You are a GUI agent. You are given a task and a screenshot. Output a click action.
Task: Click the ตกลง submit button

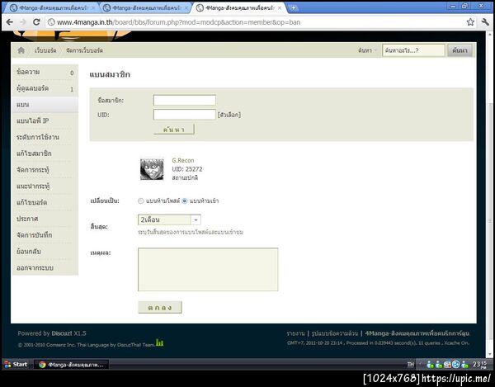[160, 307]
